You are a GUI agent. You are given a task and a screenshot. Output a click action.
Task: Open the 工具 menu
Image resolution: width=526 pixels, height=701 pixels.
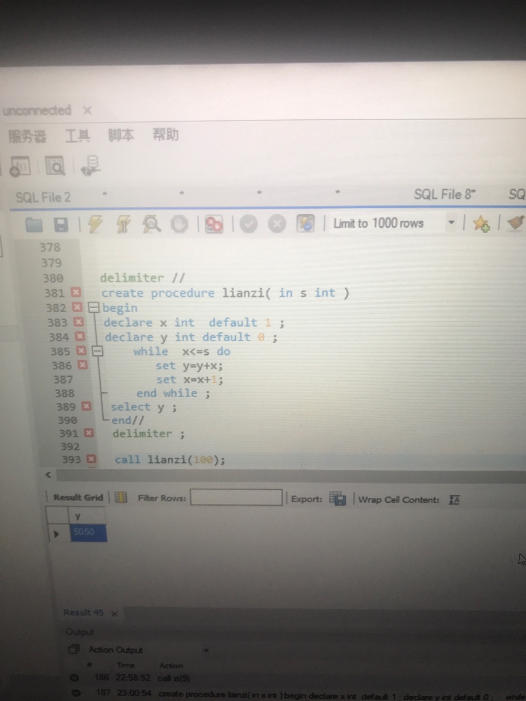tap(78, 135)
